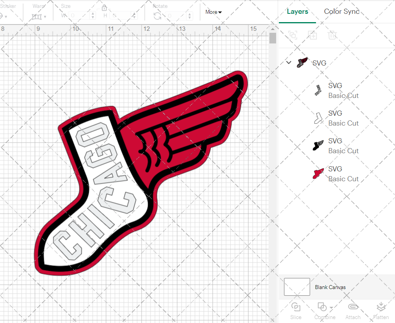Click the Rotate icon in toolbar

click(x=157, y=16)
